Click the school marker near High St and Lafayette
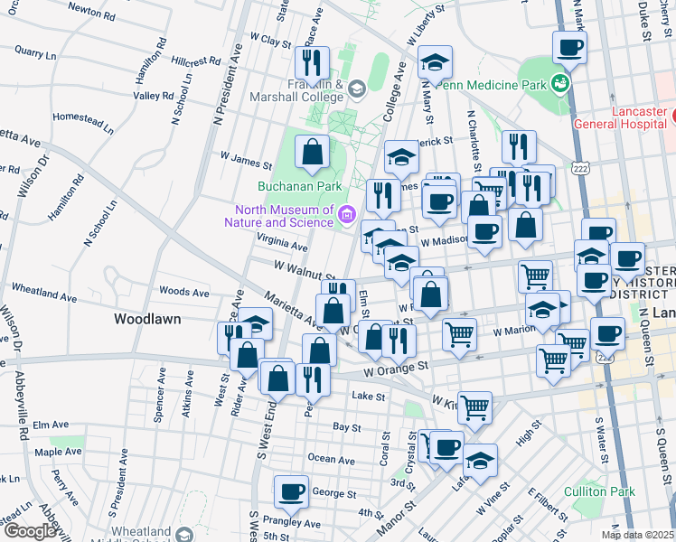676x542 pixels. (480, 463)
